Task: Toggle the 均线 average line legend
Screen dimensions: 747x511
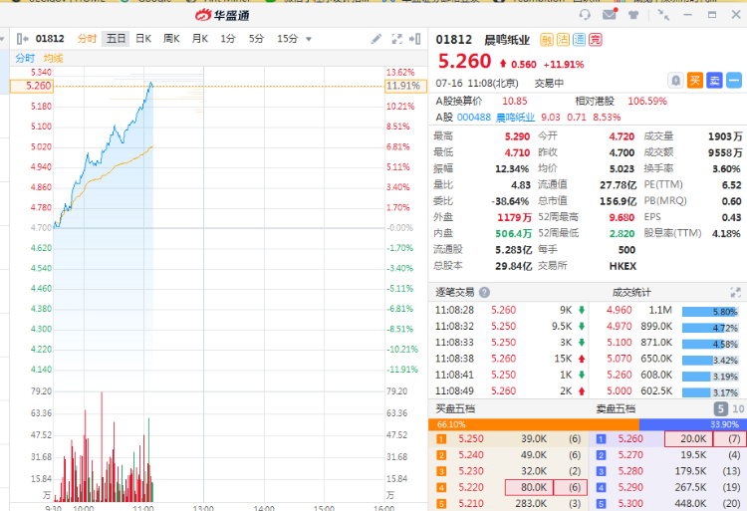Action: click(x=53, y=58)
